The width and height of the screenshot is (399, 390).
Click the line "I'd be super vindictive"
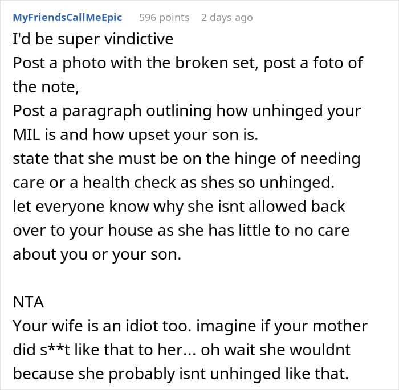coord(93,39)
